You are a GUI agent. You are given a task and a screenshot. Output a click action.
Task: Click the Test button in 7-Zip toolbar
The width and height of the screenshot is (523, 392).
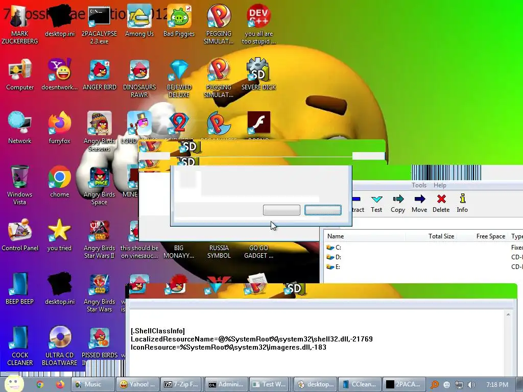[376, 204]
